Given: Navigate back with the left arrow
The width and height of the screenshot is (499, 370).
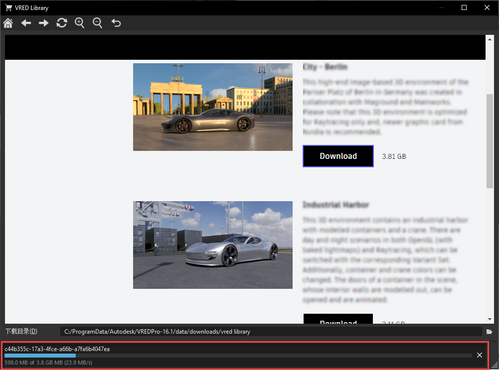Looking at the screenshot, I should pos(26,23).
